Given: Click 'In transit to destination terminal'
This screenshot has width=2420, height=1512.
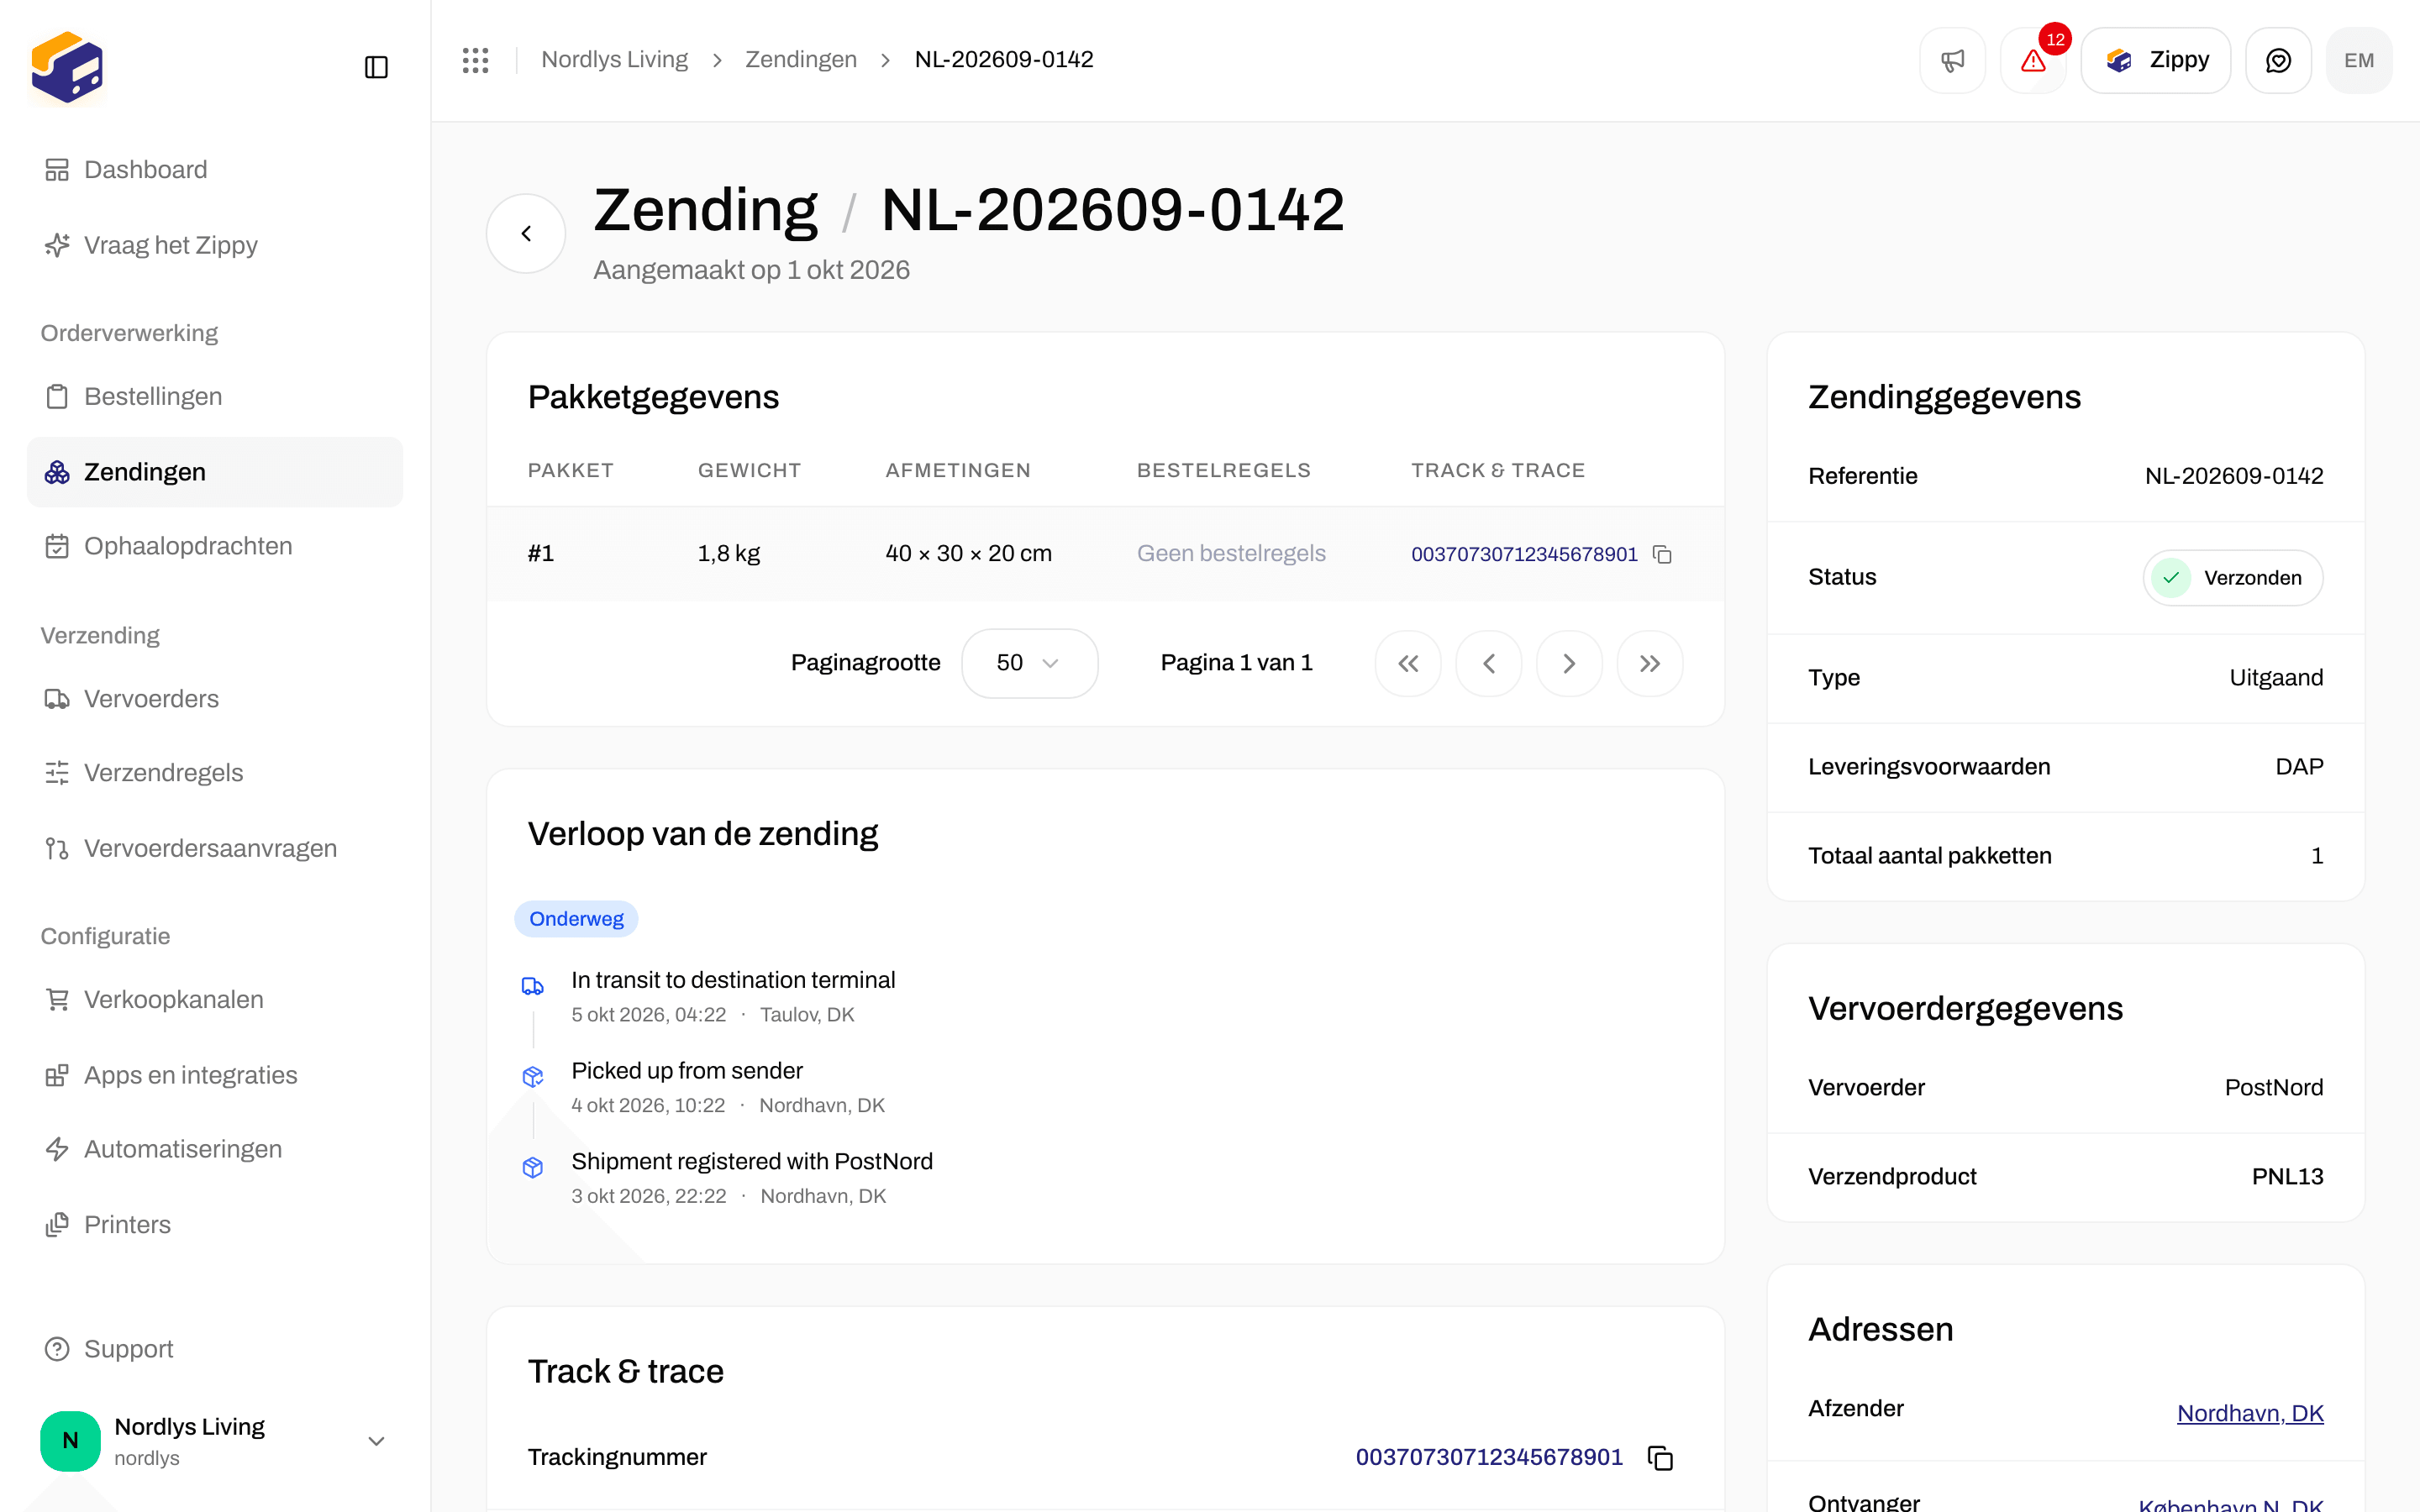Looking at the screenshot, I should (733, 980).
